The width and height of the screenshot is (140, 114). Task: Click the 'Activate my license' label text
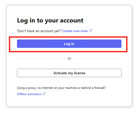pyautogui.click(x=69, y=73)
